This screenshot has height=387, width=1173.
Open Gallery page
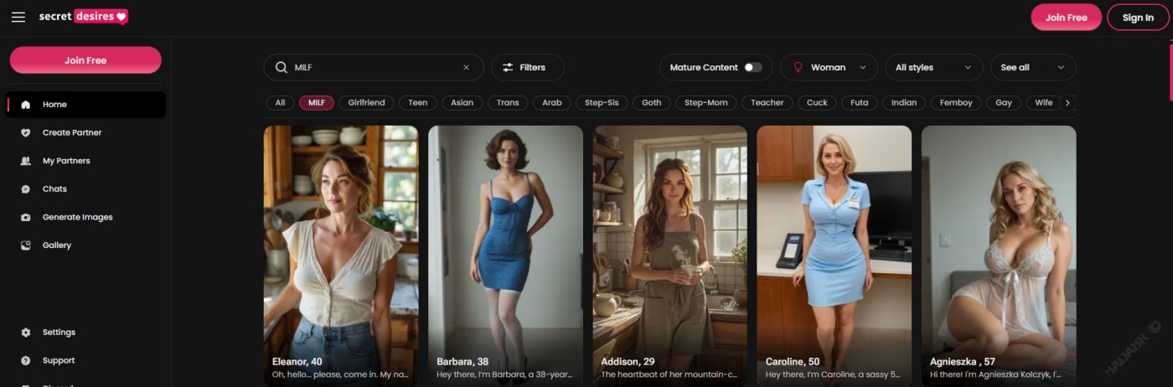pos(87,245)
